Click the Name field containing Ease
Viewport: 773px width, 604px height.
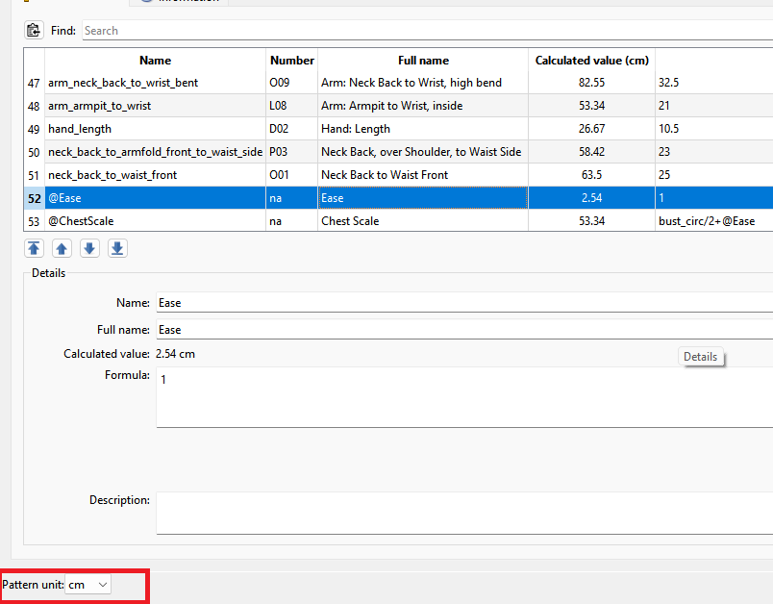pyautogui.click(x=461, y=303)
